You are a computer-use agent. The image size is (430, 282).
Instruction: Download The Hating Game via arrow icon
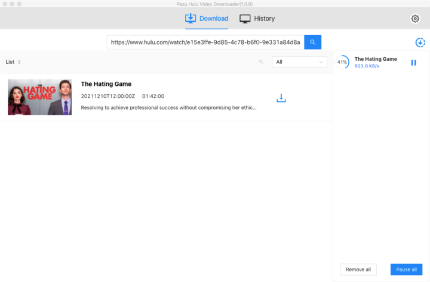pyautogui.click(x=281, y=98)
